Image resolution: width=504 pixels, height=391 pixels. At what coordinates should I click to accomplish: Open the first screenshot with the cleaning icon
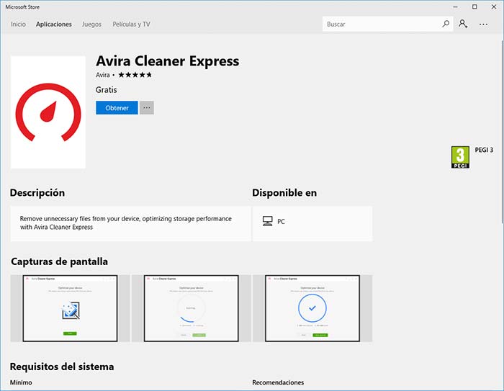70,308
